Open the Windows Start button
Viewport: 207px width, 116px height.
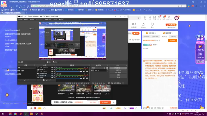[3, 114]
